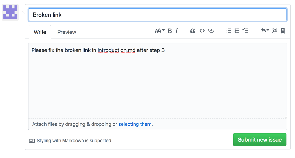The width and height of the screenshot is (295, 158).
Task: Click the bold text formatting icon
Action: coord(170,31)
